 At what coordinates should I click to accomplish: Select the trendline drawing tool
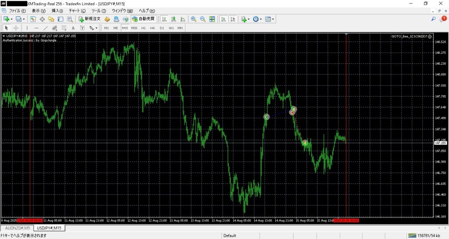pyautogui.click(x=45, y=28)
